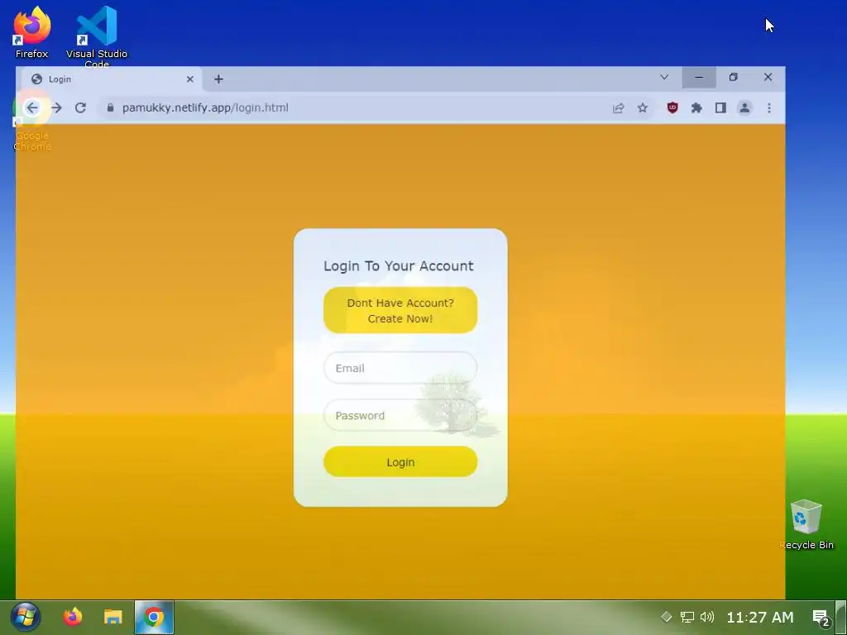This screenshot has height=635, width=847.
Task: Go back using Chrome's back arrow
Action: pos(32,108)
